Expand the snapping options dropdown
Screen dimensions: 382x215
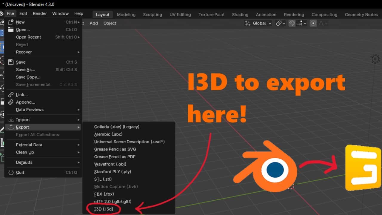point(301,23)
